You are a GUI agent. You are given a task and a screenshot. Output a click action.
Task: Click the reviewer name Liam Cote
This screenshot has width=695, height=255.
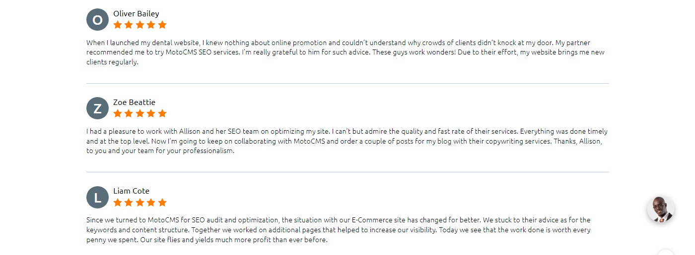[x=131, y=191]
